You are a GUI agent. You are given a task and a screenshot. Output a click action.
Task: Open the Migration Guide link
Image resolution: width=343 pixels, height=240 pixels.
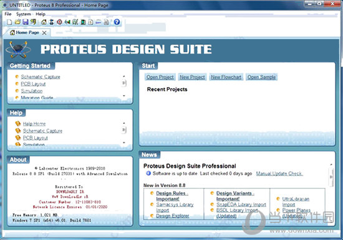click(x=37, y=98)
